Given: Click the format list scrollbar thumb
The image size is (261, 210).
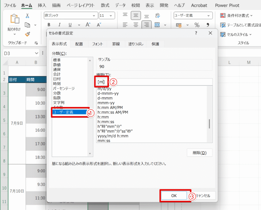Looking at the screenshot, I should coord(209,124).
